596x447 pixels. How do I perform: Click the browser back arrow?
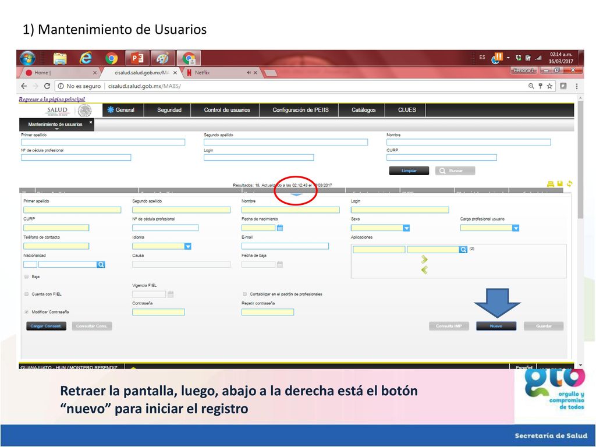[24, 86]
